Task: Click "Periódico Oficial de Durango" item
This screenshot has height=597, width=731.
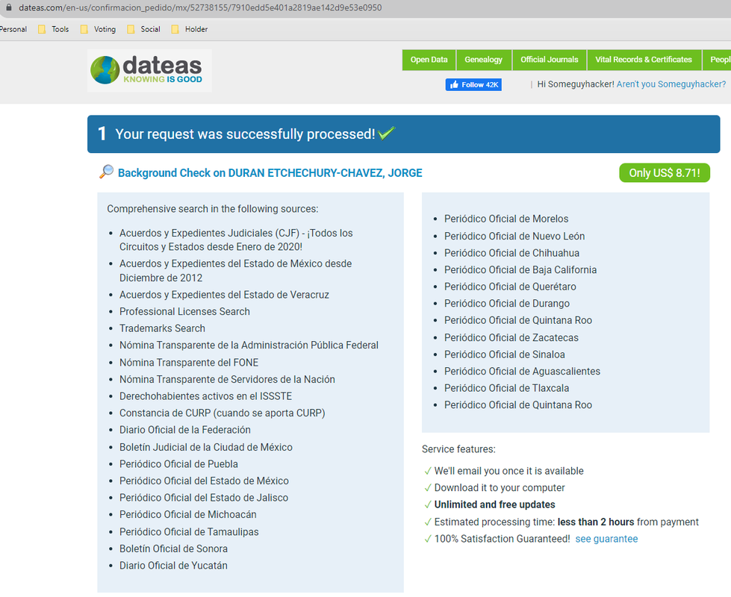Action: 507,304
